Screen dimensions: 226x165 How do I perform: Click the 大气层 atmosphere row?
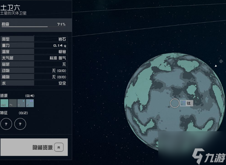pos(34,58)
